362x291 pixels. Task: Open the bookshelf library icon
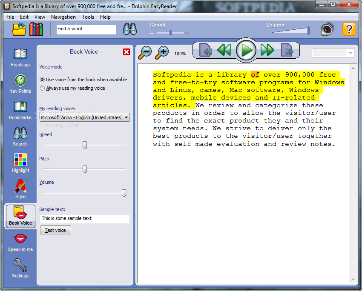pos(36,29)
